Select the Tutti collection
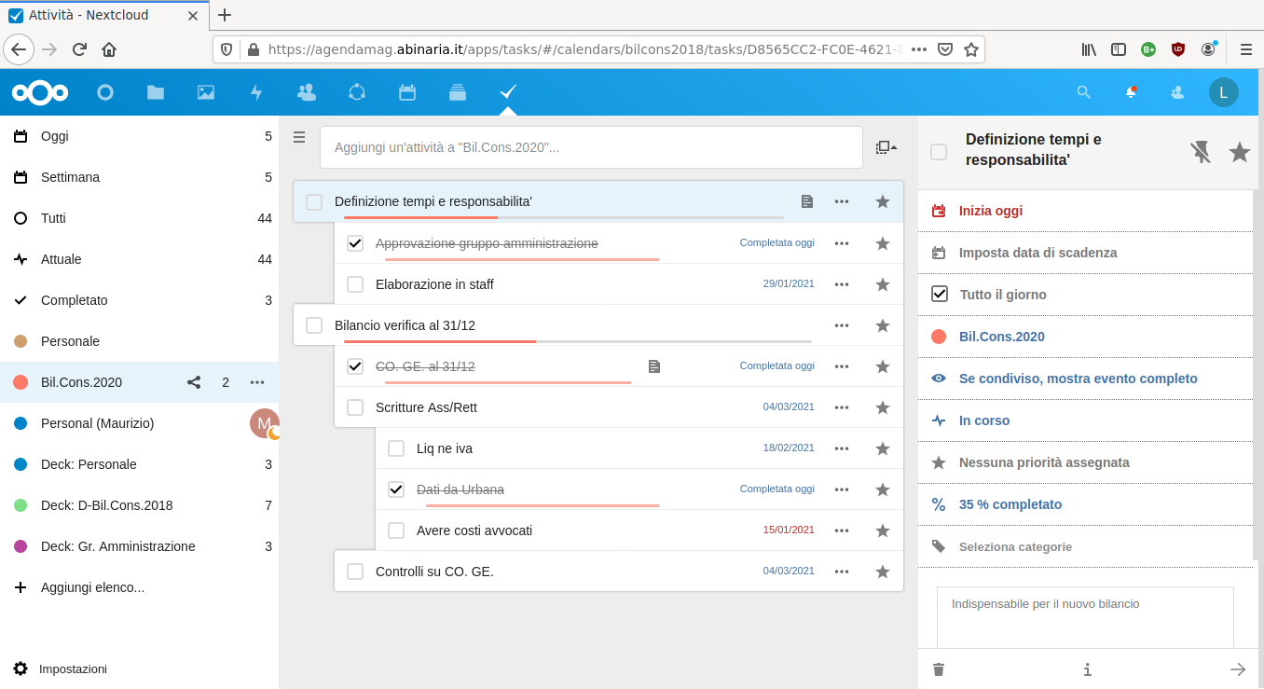The image size is (1264, 689). [140, 218]
